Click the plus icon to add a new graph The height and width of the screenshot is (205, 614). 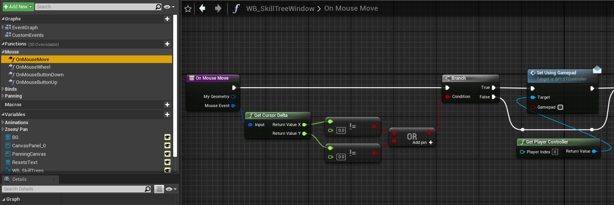167,19
